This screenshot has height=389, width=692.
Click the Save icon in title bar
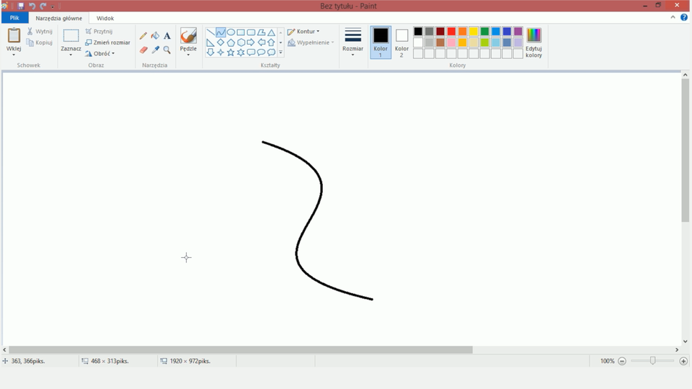coord(21,6)
